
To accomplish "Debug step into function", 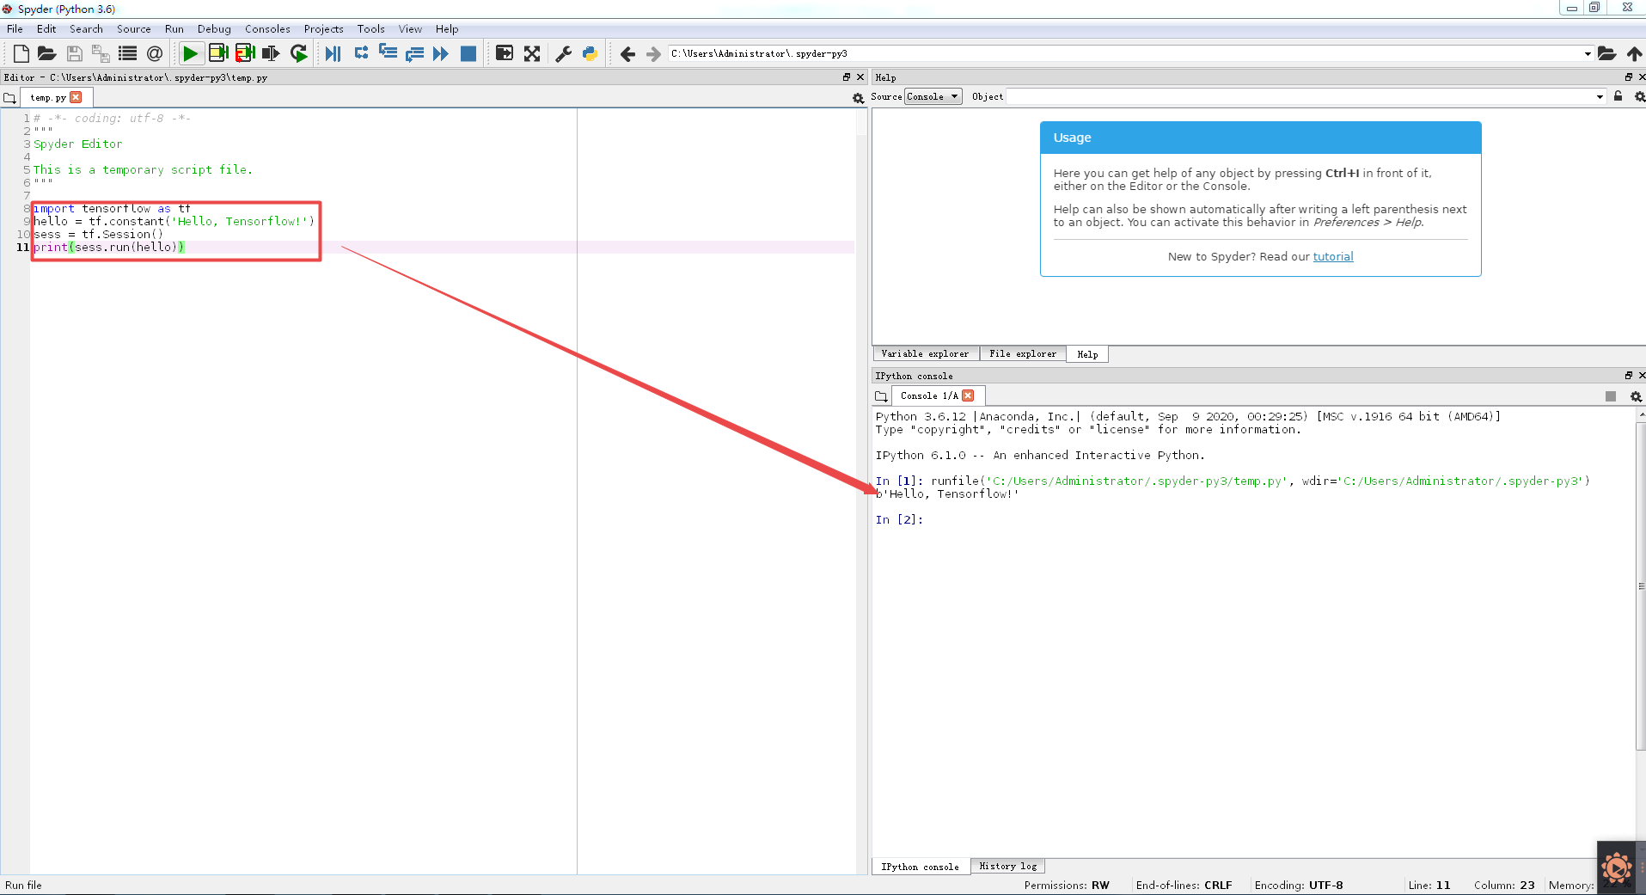I will (388, 53).
